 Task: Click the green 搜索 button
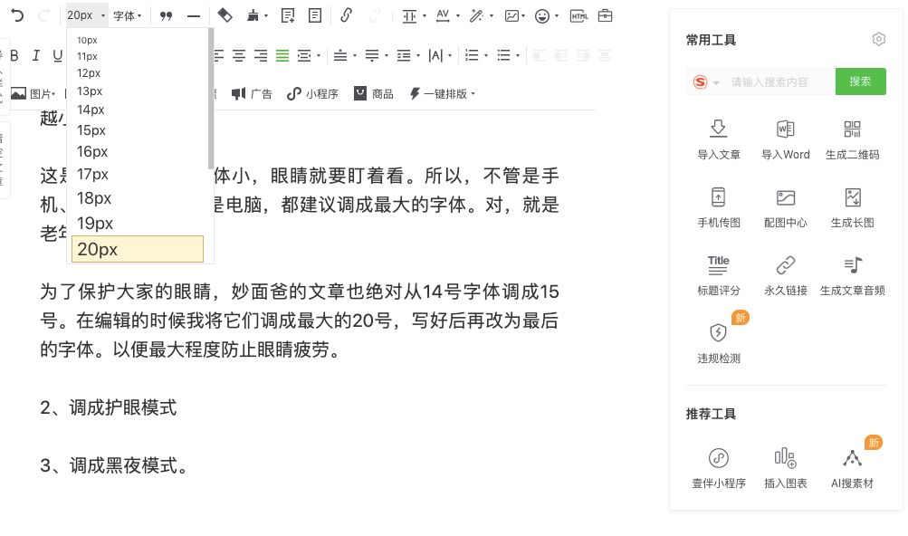[860, 81]
